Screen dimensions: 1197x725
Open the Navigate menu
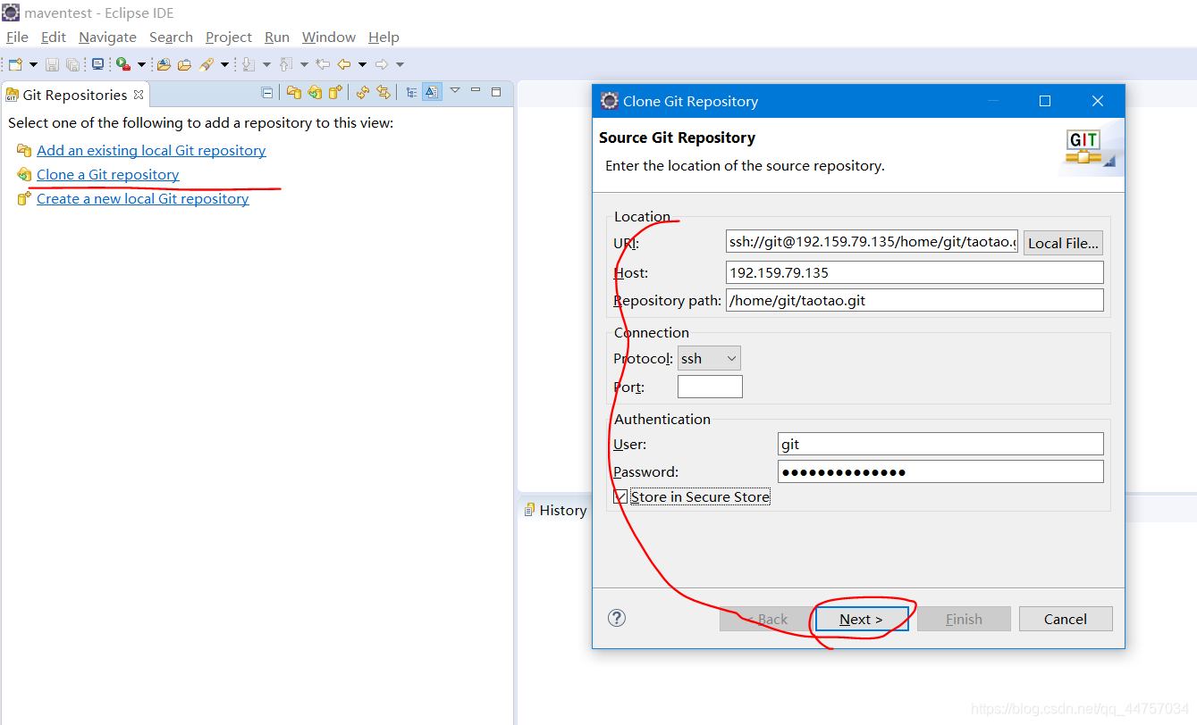[107, 37]
